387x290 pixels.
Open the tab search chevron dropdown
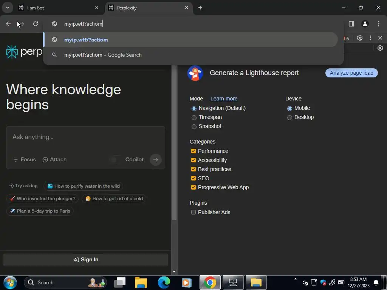8,8
